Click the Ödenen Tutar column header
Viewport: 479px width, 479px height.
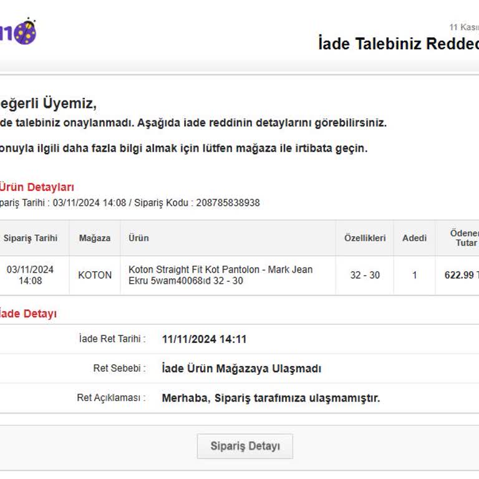[464, 238]
